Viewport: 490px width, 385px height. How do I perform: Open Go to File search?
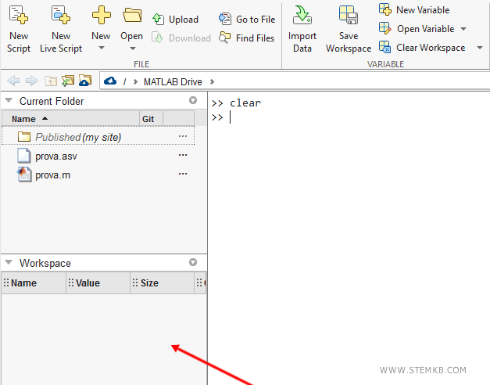tap(247, 20)
